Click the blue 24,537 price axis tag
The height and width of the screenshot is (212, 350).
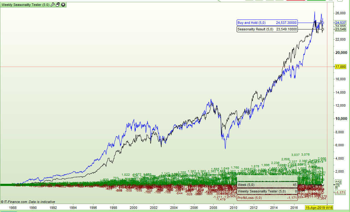341,23
